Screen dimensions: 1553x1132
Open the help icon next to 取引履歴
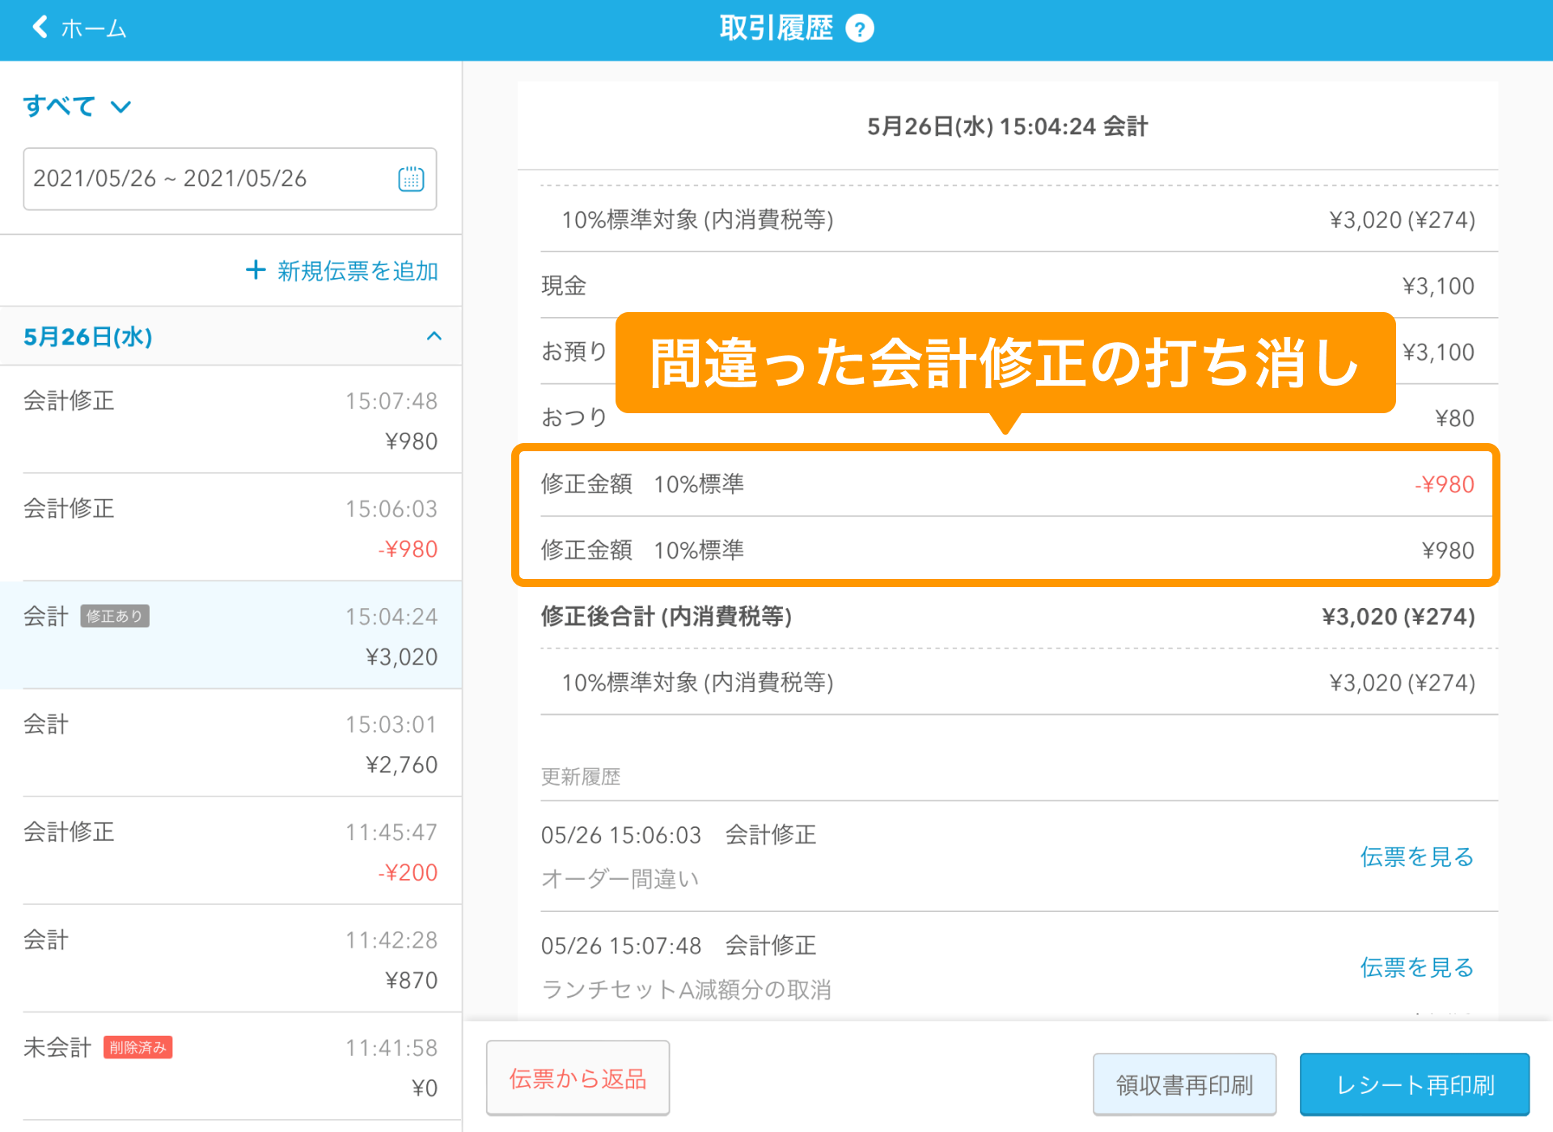pos(861,27)
